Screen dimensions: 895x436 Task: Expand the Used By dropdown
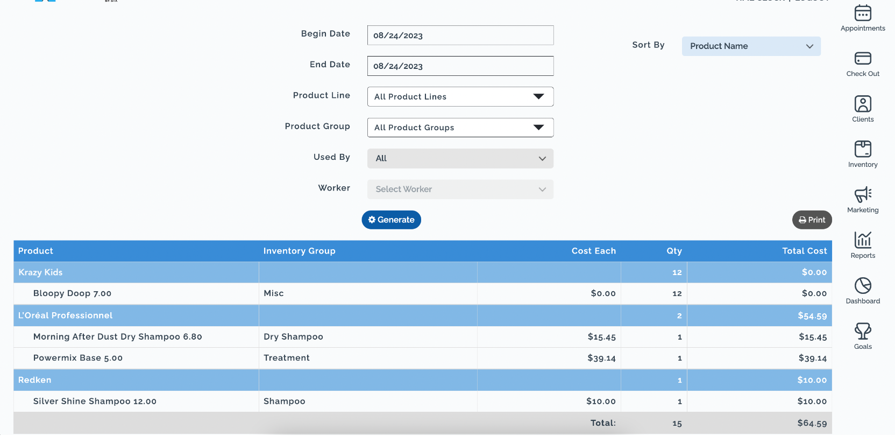pyautogui.click(x=460, y=158)
